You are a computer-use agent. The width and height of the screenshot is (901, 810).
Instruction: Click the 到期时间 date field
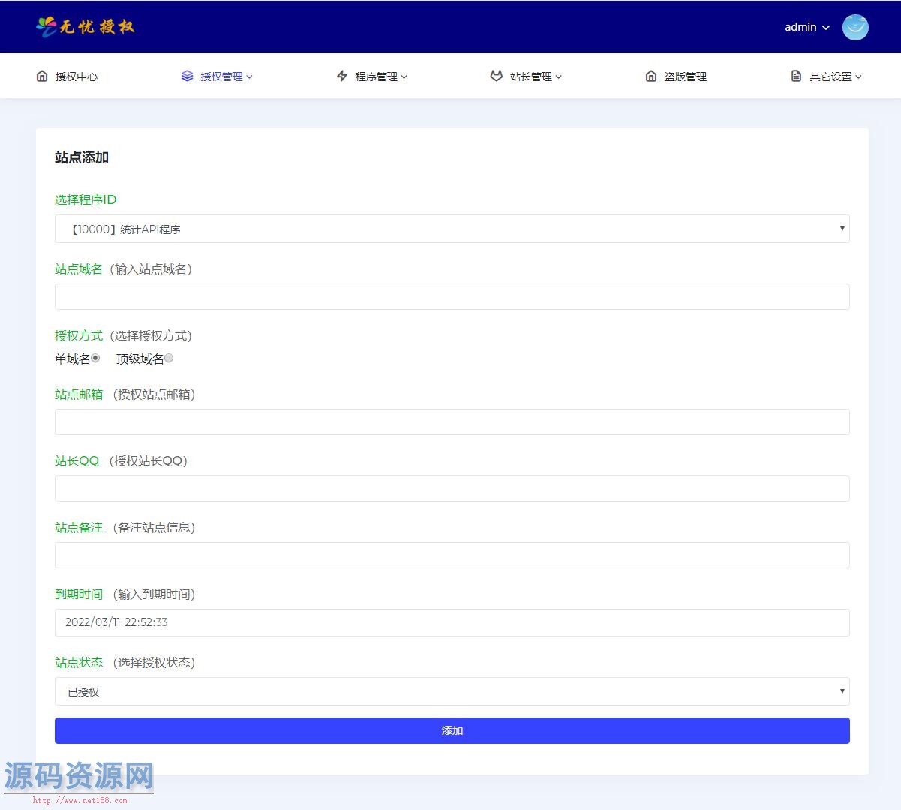click(452, 622)
